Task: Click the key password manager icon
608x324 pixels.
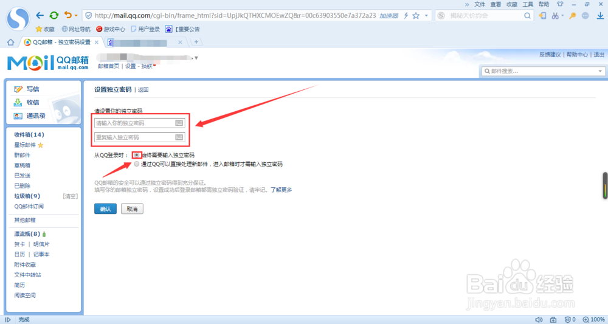Action: (573, 16)
